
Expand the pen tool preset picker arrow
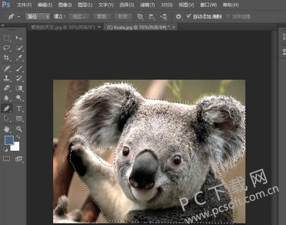pyautogui.click(x=19, y=17)
